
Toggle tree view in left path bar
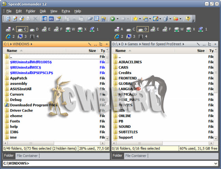[101, 44]
